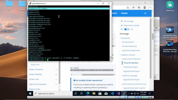Viewport: 178px width, 100px height.
Task: Click the add-to-favorites star icon in Edge
Action: tap(128, 7)
